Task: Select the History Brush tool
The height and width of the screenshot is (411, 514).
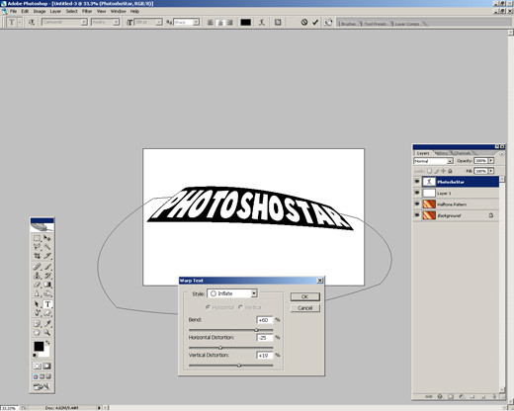Action: click(47, 276)
